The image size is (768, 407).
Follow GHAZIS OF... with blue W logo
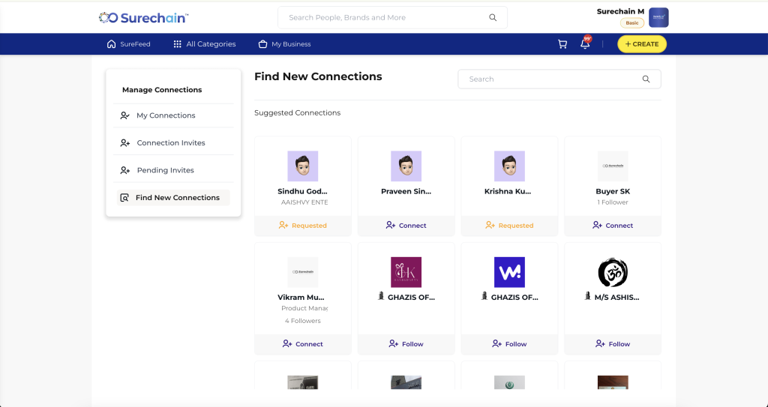pos(509,344)
